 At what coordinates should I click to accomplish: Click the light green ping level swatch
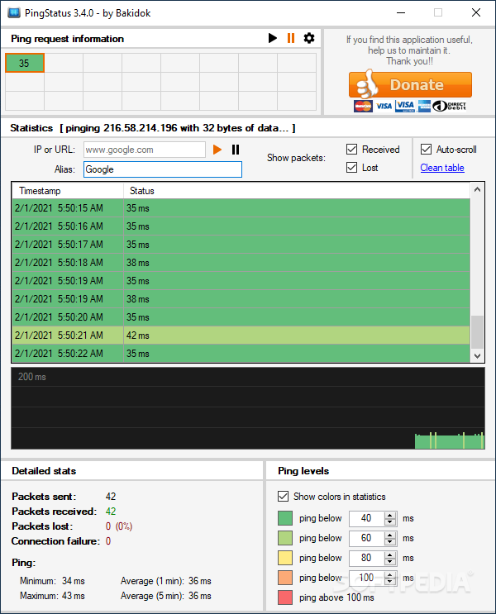[x=285, y=538]
